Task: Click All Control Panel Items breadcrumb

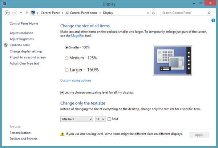Action: click(x=81, y=13)
